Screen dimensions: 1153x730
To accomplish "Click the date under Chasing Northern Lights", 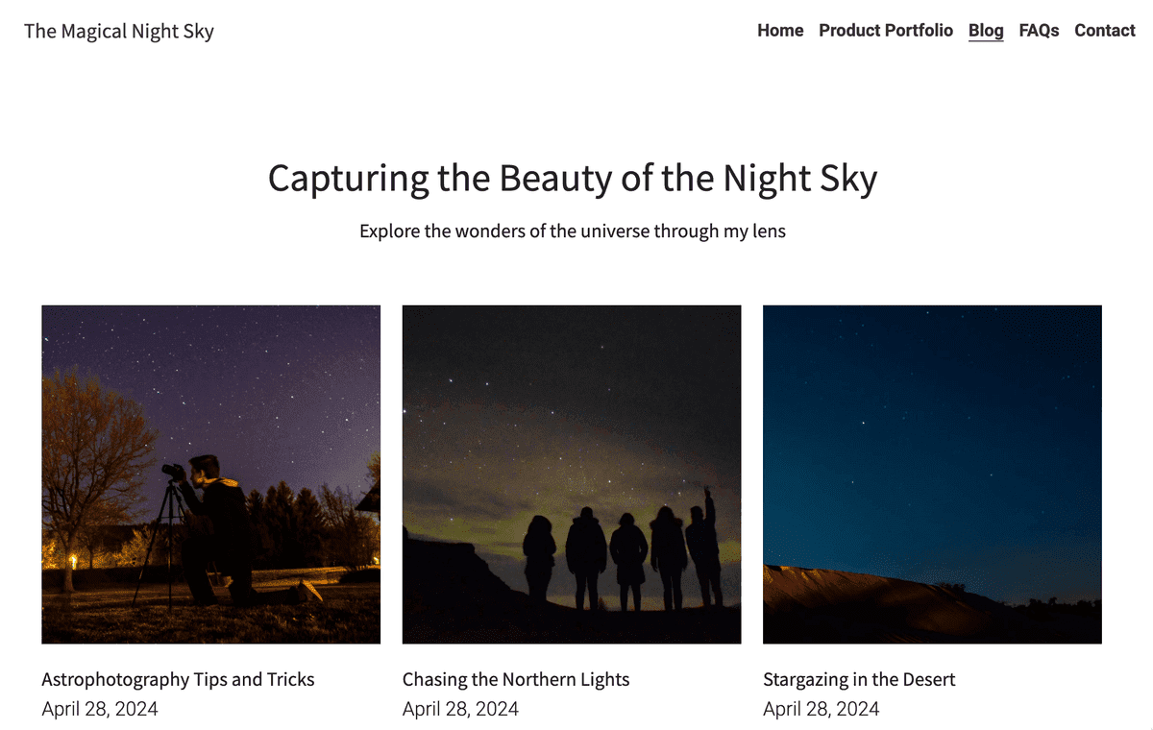I will click(460, 709).
